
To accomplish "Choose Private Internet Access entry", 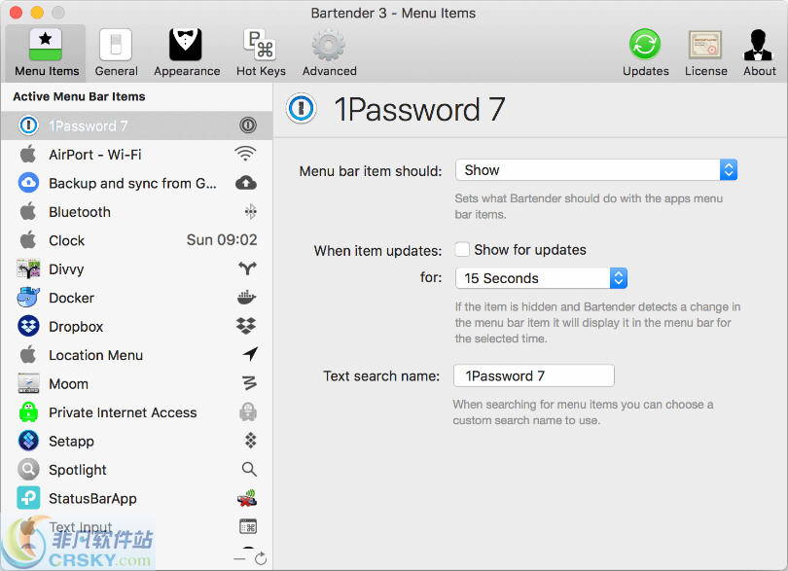I will [x=137, y=412].
